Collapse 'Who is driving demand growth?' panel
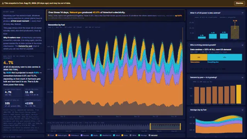The width and height of the screenshot is (247, 139). (x=242, y=45)
